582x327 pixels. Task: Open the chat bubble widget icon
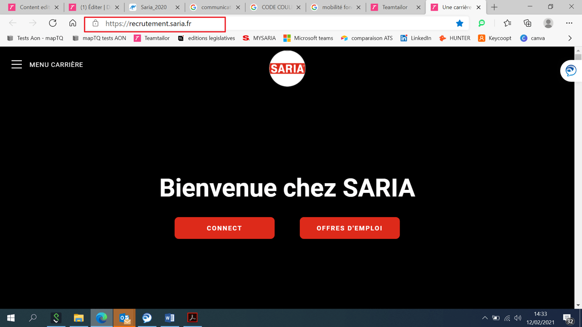571,71
